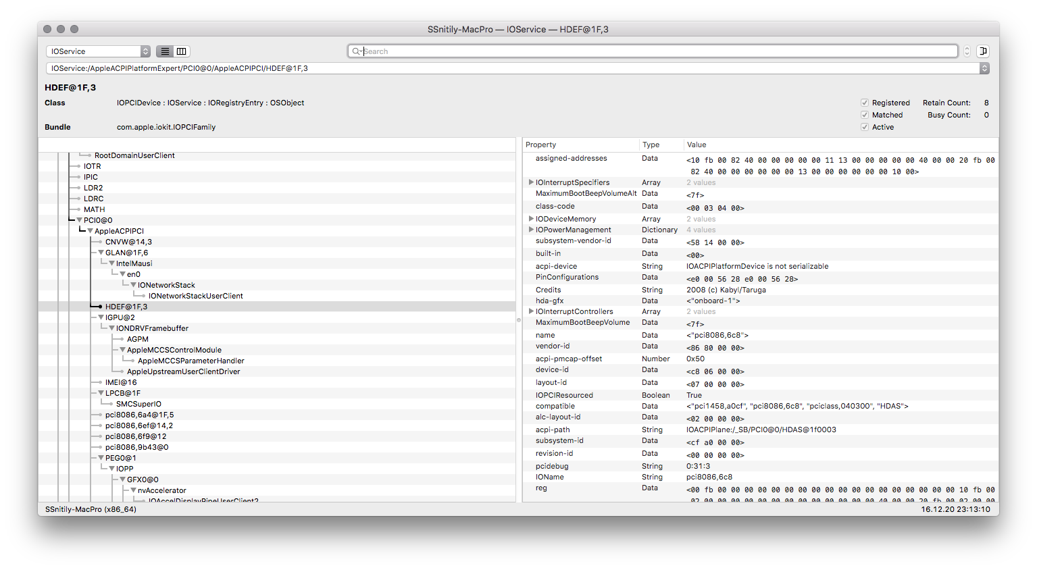Image resolution: width=1037 pixels, height=570 pixels.
Task: Expand the IOInterruptSpecifiers property
Action: (x=531, y=182)
